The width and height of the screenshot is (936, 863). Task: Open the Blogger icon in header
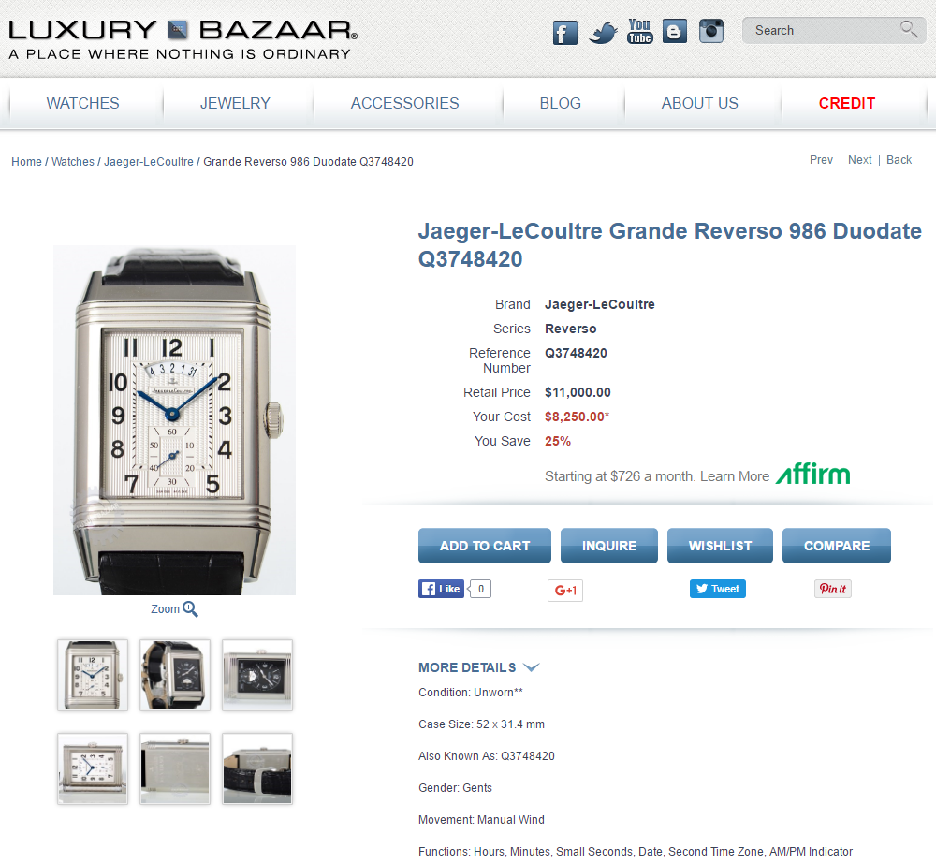[675, 32]
